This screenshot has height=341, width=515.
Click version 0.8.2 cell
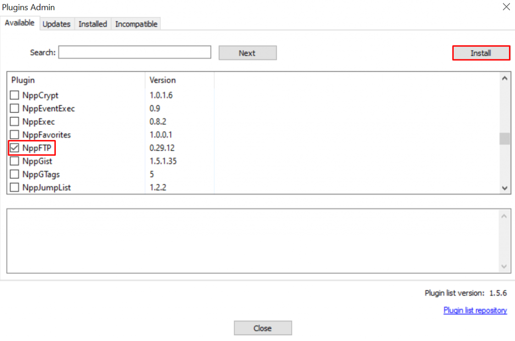point(158,122)
